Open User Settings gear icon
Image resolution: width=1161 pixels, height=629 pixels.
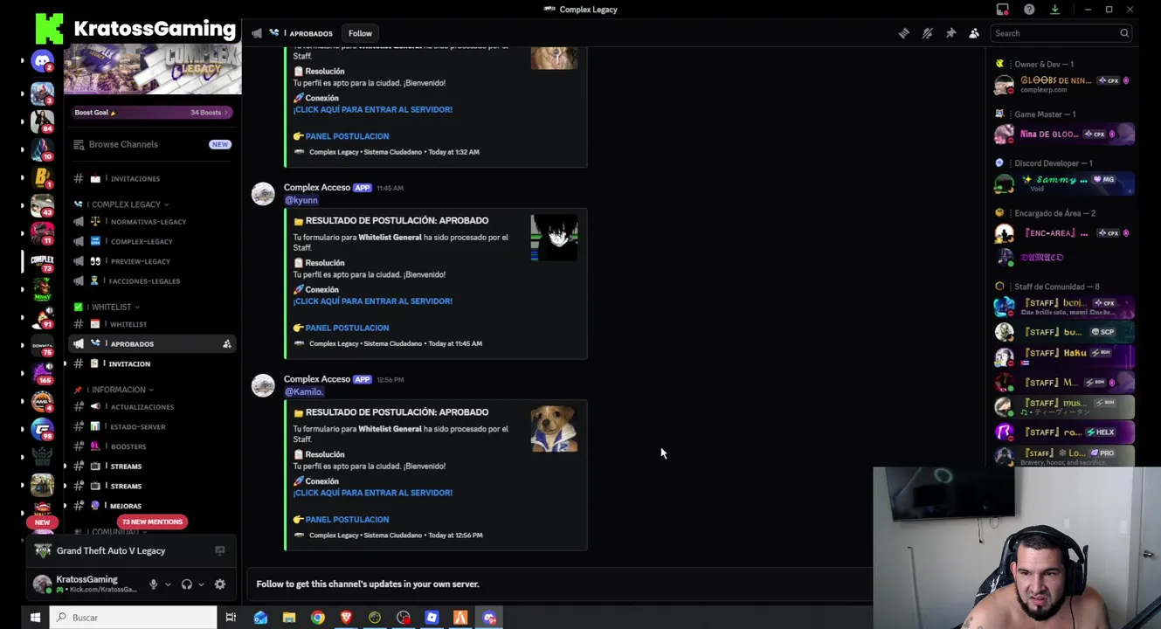[220, 584]
